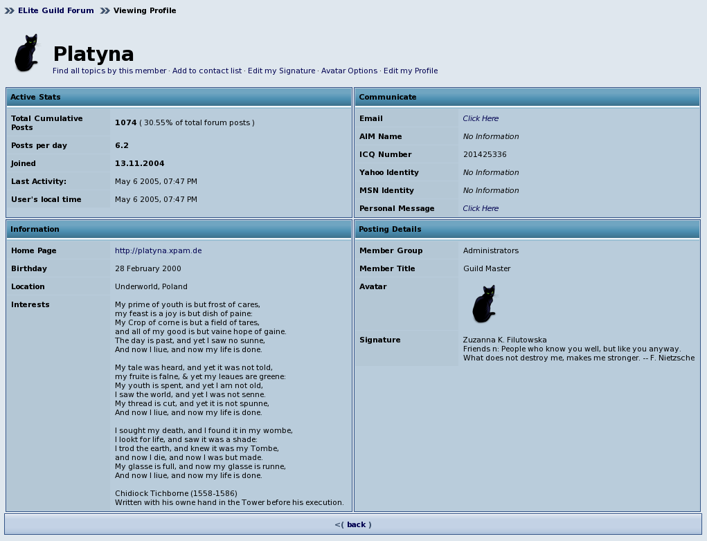
Task: Open Edit my Profile link
Action: tap(411, 71)
